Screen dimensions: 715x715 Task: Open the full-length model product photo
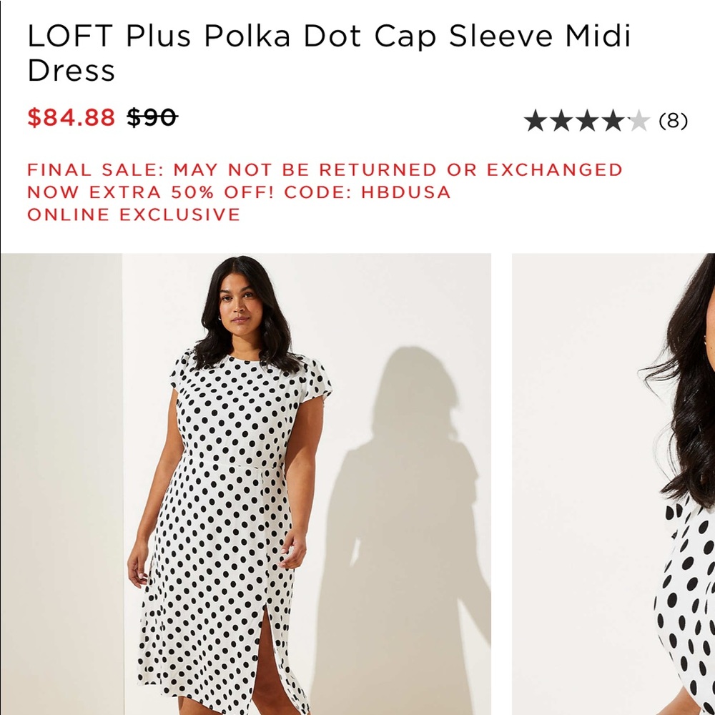246,484
